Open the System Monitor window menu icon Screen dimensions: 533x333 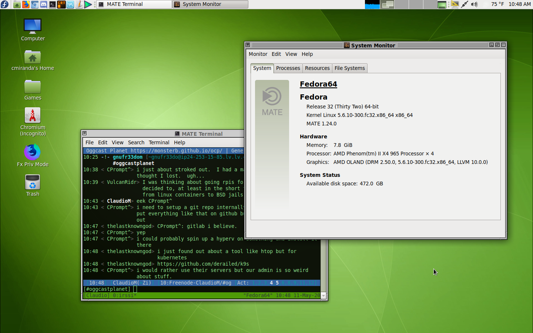tap(248, 45)
